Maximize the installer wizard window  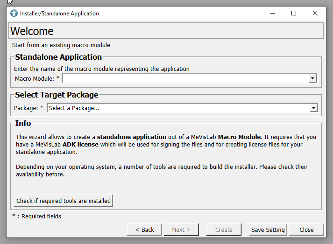tap(294, 14)
